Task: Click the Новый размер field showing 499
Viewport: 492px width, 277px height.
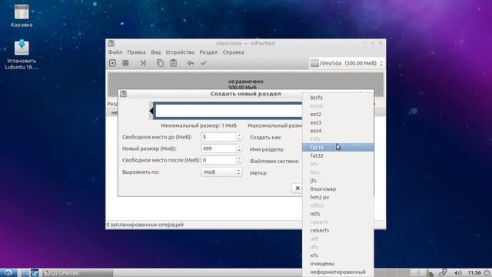Action: click(x=218, y=149)
